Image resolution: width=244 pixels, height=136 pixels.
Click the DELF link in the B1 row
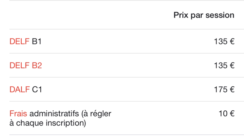(x=20, y=42)
